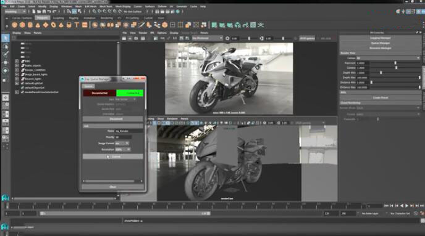
Task: Choose the Select tool arrow in the toolbox
Action: (x=5, y=38)
